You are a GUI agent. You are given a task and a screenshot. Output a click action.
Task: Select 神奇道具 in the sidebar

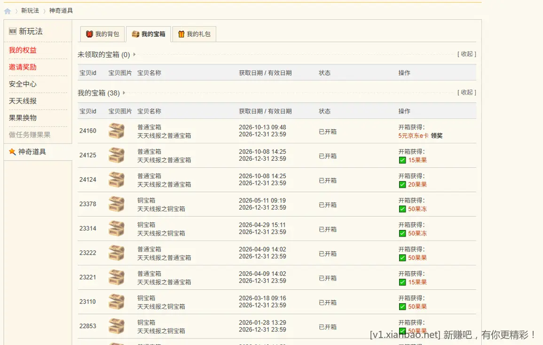tap(32, 152)
